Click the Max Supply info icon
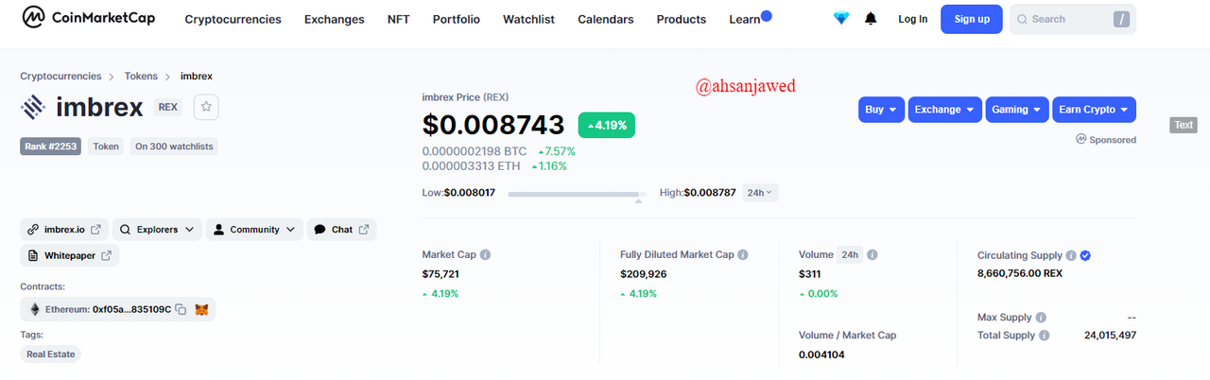Viewport: 1210px width, 380px height. [1041, 318]
